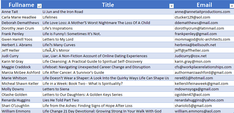Select email ddematthews@mail.com cell
234x113 pixels.
pyautogui.click(x=204, y=23)
